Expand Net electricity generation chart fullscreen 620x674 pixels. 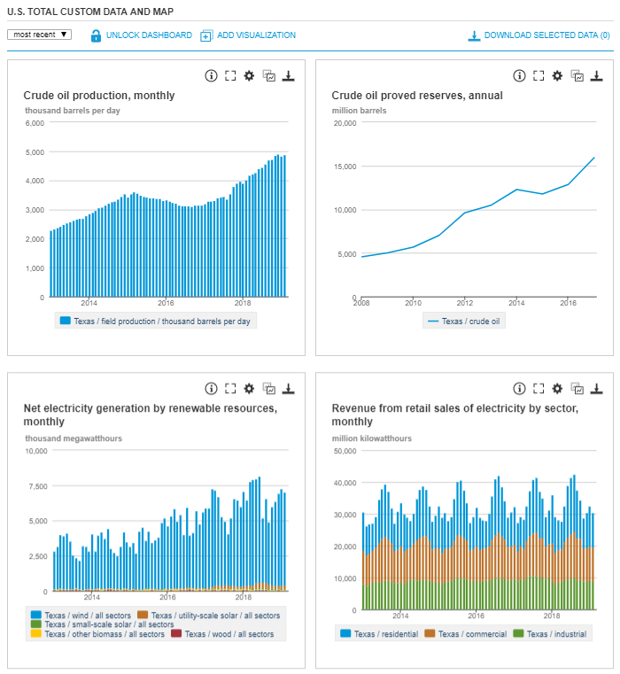(x=230, y=389)
